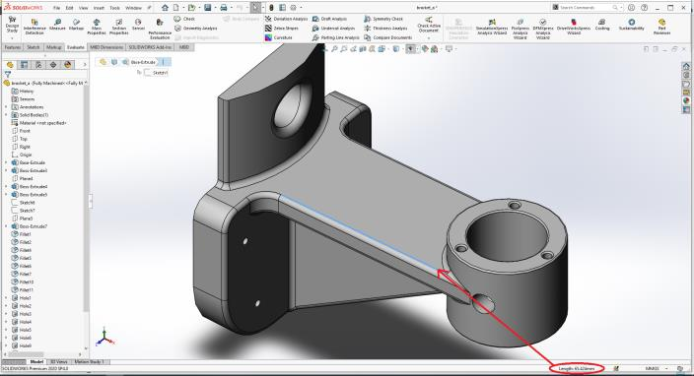Screen dimensions: 694x376
Task: Open the File menu
Action: point(56,8)
